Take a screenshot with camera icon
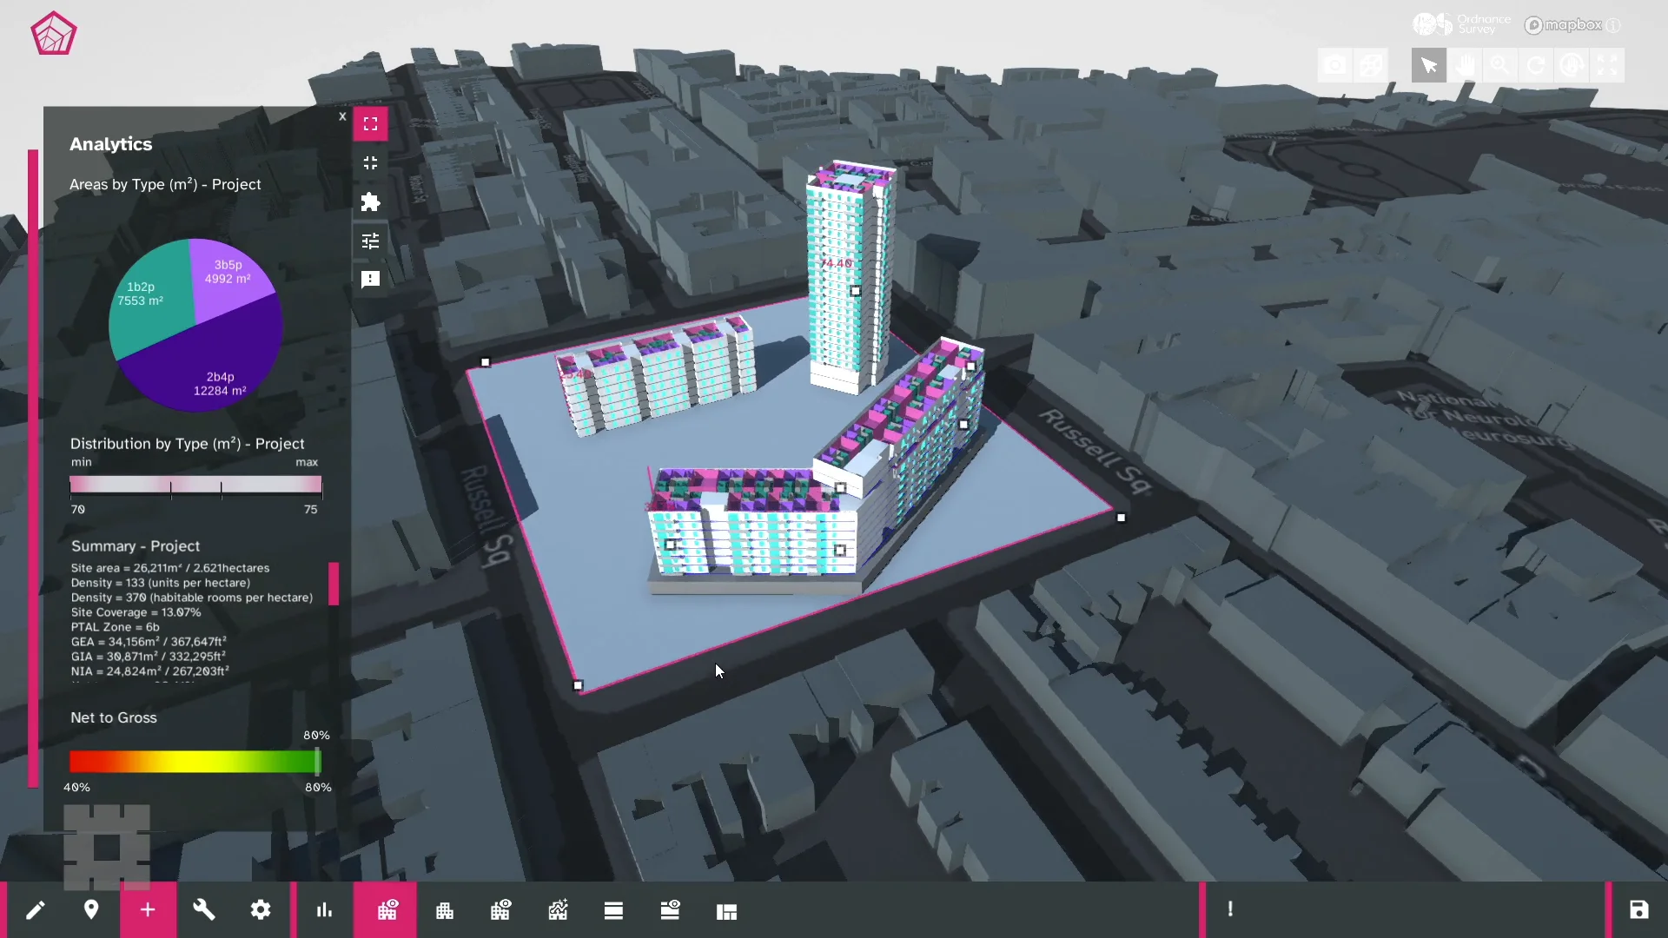 pos(1335,65)
